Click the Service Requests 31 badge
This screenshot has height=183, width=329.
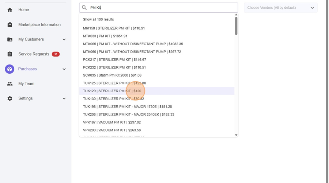[56, 54]
